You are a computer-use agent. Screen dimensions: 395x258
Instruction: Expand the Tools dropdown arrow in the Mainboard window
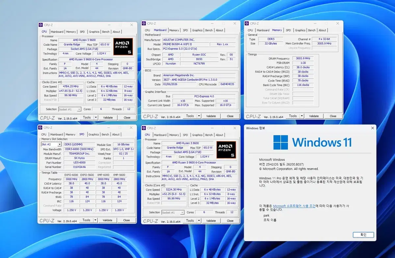198,116
